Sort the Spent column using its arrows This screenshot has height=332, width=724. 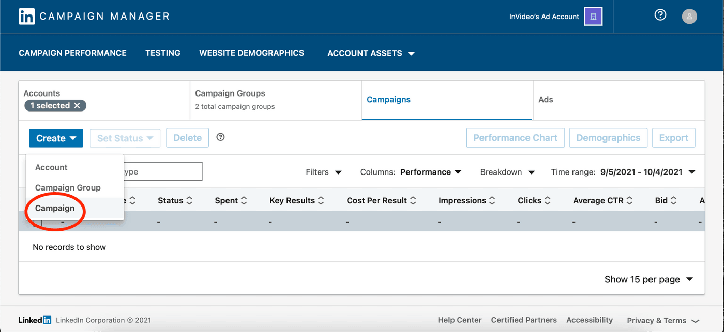click(x=243, y=200)
